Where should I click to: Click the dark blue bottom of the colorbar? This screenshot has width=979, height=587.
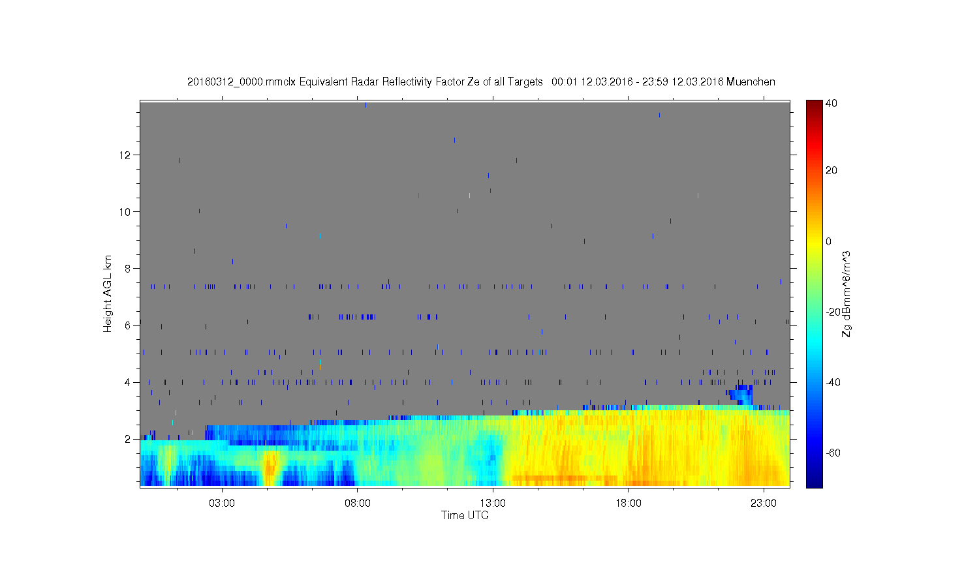coord(814,483)
